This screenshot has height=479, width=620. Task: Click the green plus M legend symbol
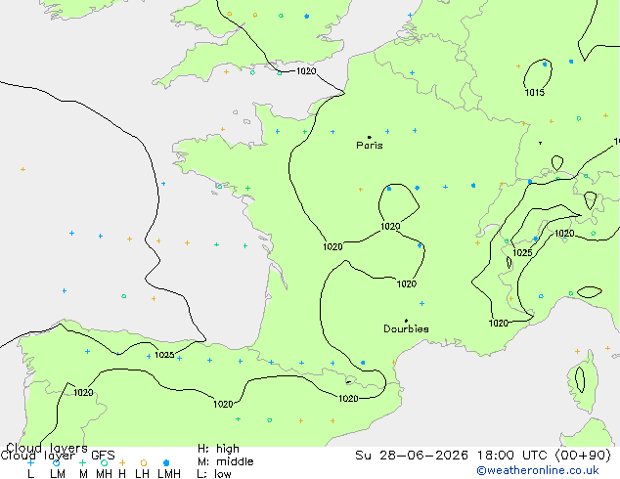[83, 462]
